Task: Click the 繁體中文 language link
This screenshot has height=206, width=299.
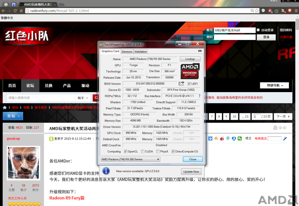Action: tap(7, 18)
